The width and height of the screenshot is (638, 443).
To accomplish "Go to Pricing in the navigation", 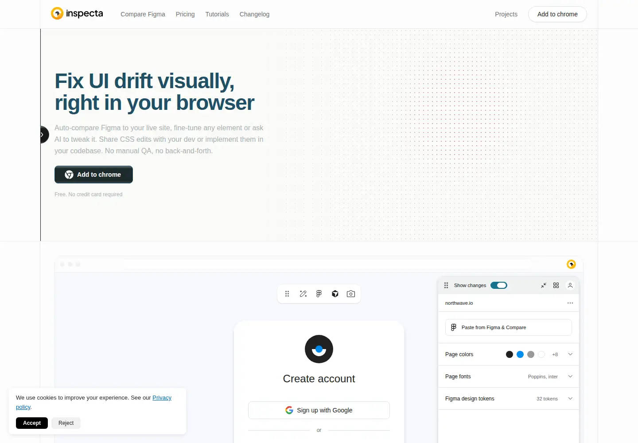I will pos(185,14).
